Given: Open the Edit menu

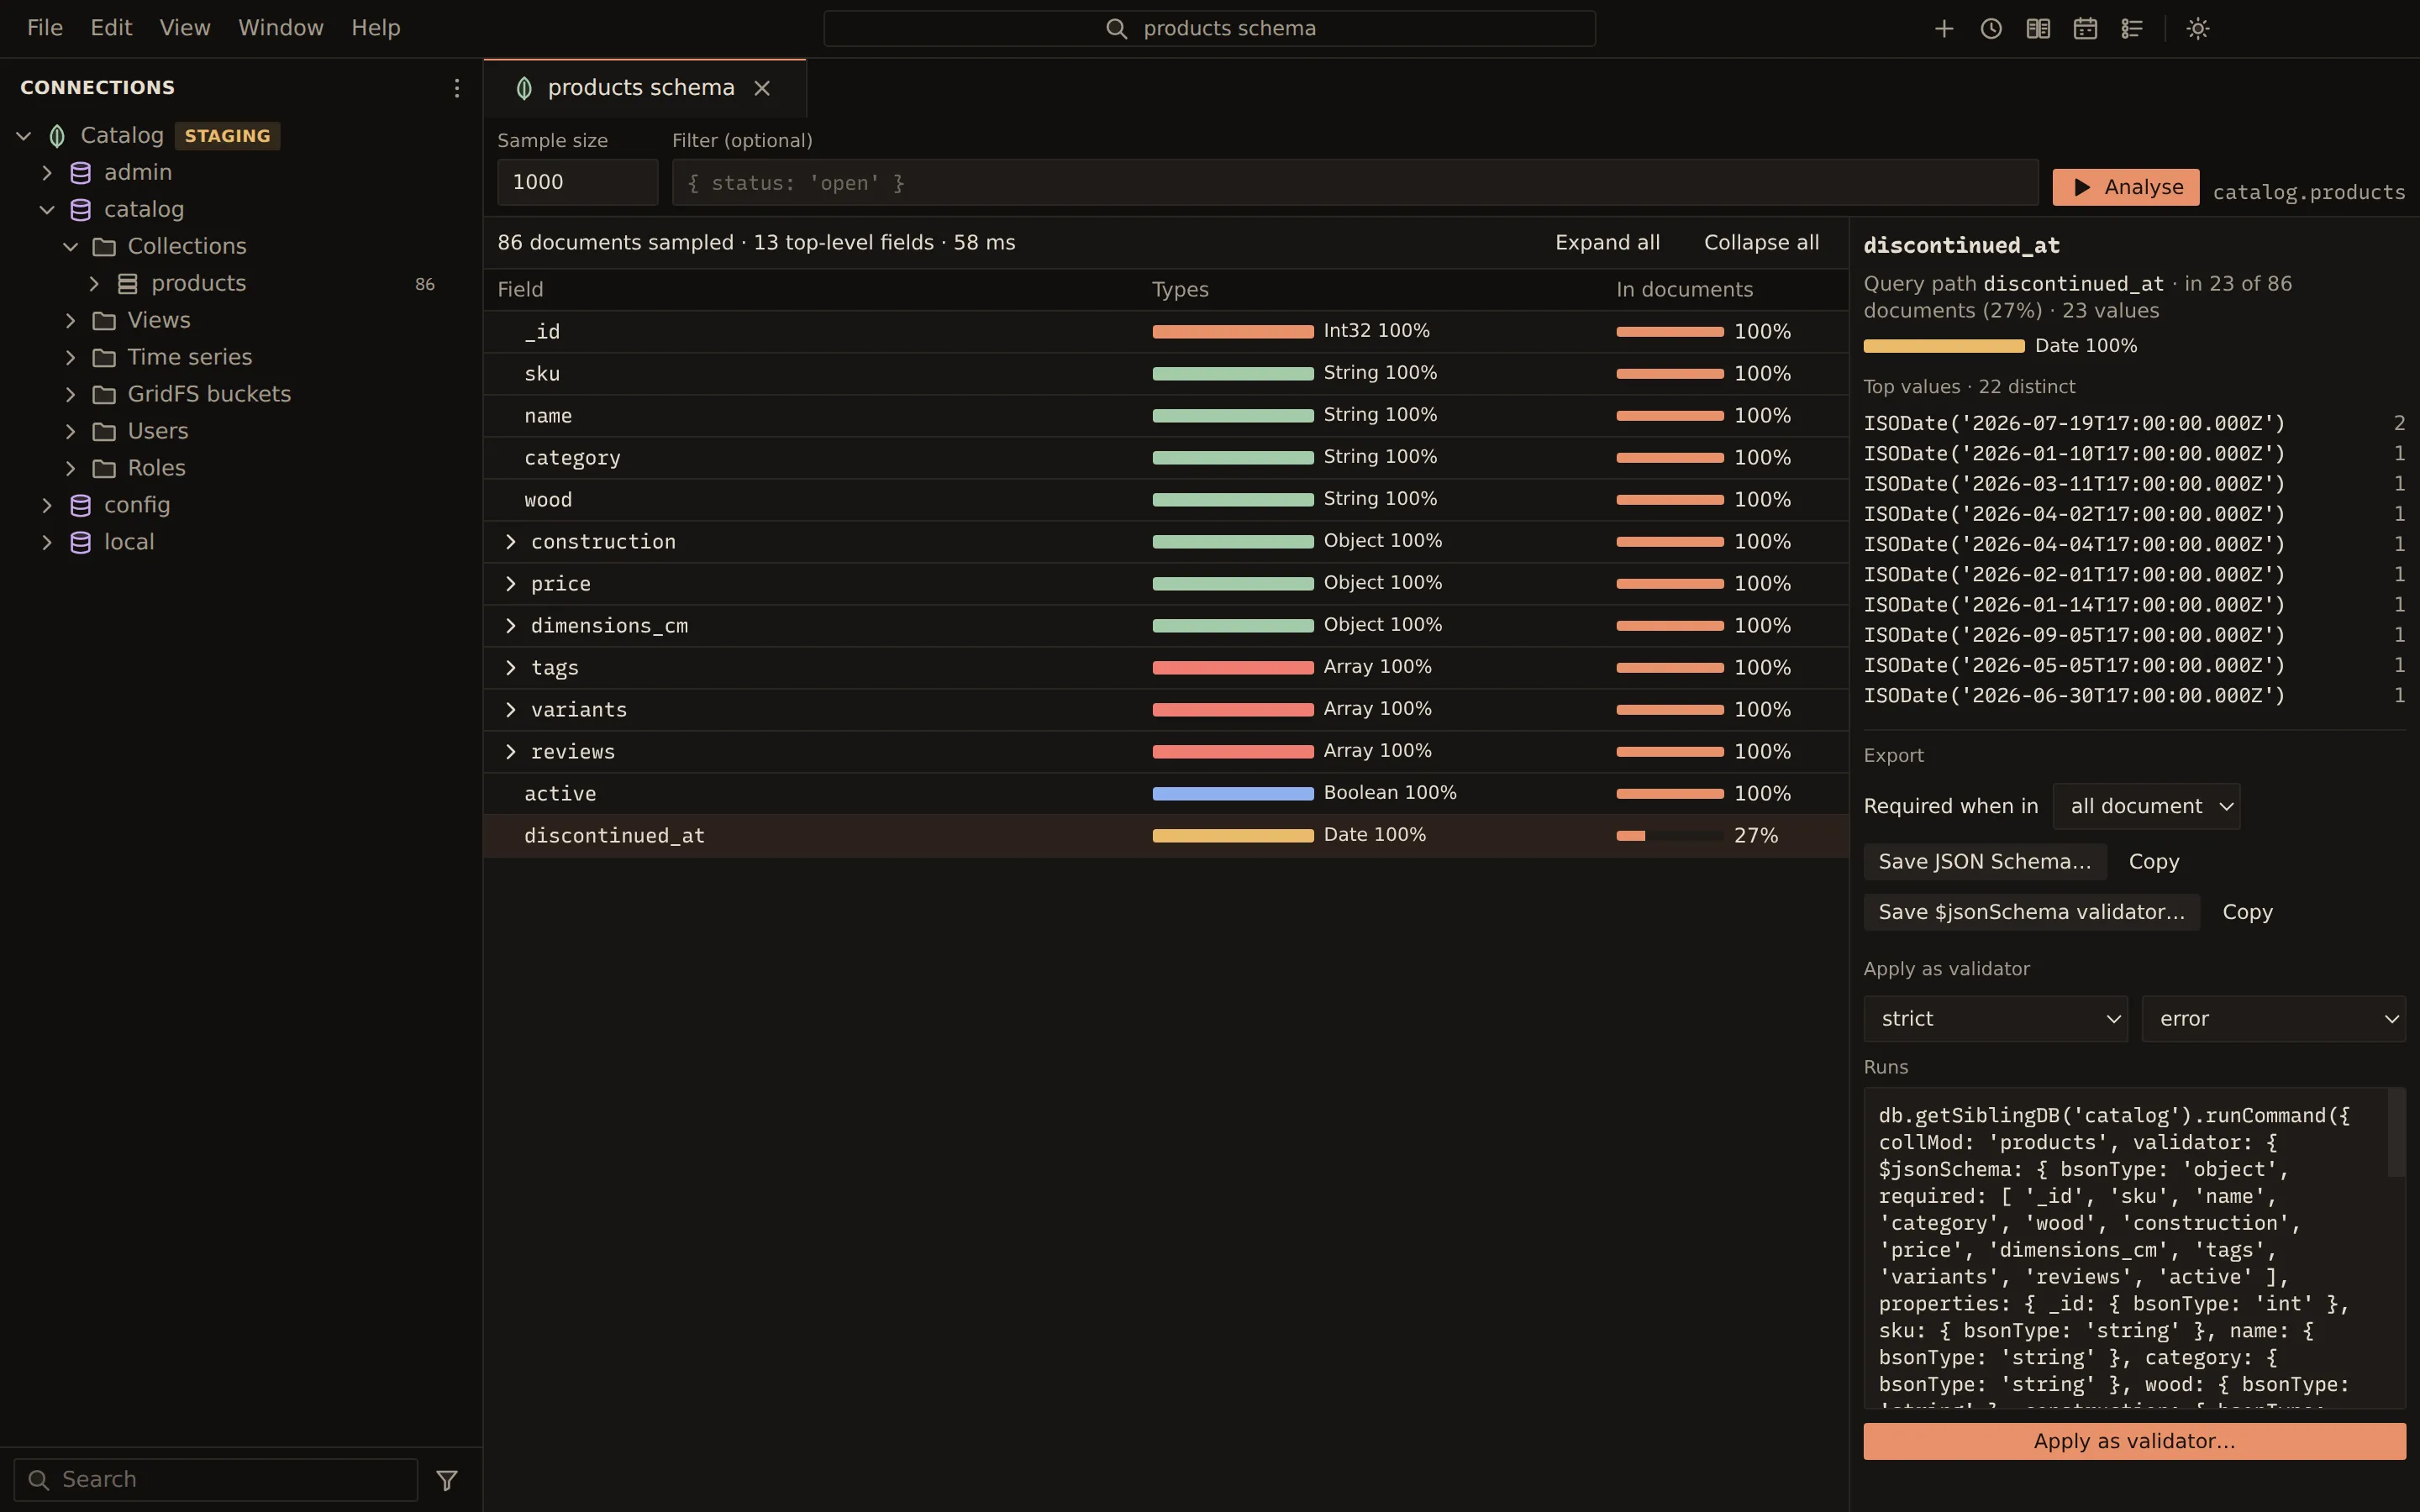Looking at the screenshot, I should tap(111, 28).
